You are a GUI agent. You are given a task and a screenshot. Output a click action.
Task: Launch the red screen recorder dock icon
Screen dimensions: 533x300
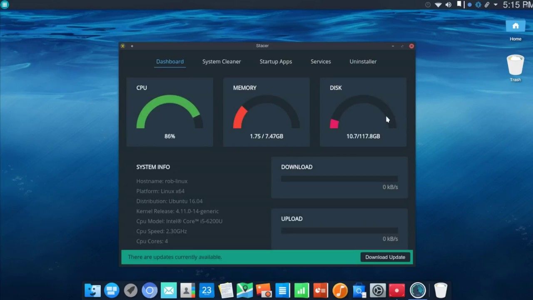(396, 290)
